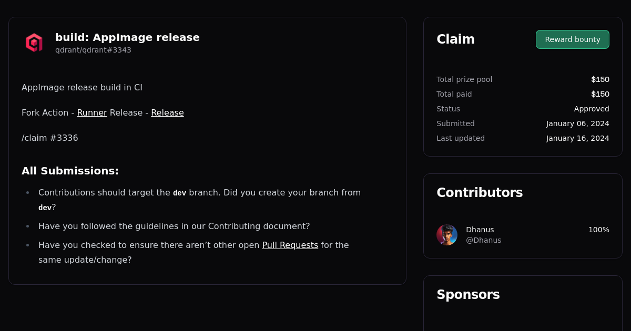
Task: Open the Runner link
Action: coord(92,112)
